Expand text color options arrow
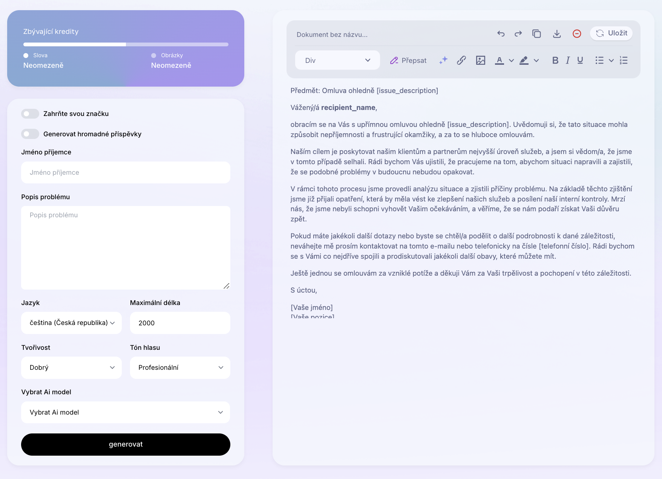The height and width of the screenshot is (479, 662). 512,60
